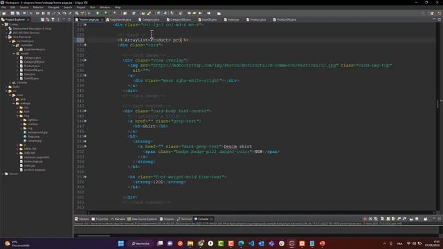Toggle fold marker at line 344
The image size is (443, 249).
tap(86, 111)
